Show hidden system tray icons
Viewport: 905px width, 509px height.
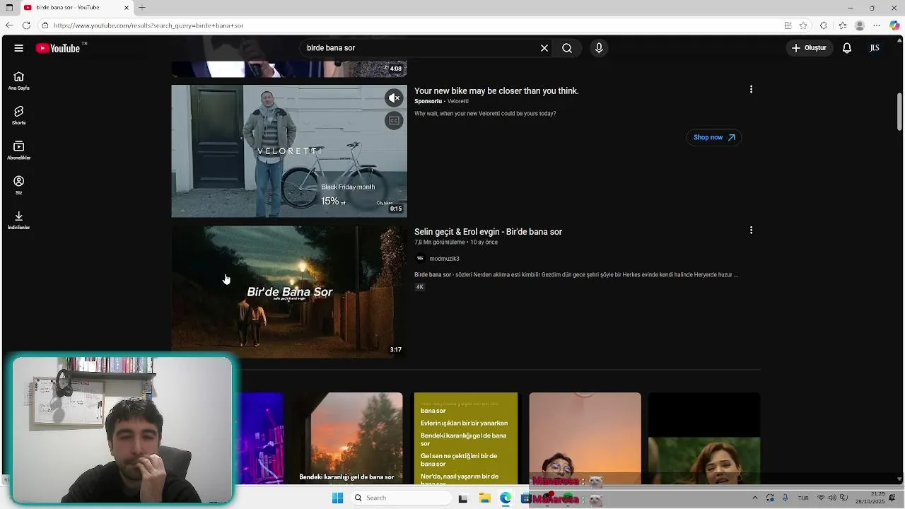[x=754, y=498]
